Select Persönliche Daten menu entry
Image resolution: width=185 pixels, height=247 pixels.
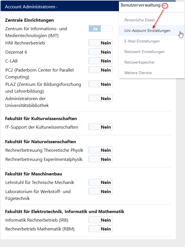[x=140, y=20]
